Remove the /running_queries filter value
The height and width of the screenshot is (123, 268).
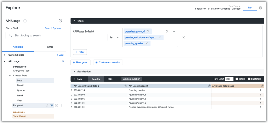point(147,43)
